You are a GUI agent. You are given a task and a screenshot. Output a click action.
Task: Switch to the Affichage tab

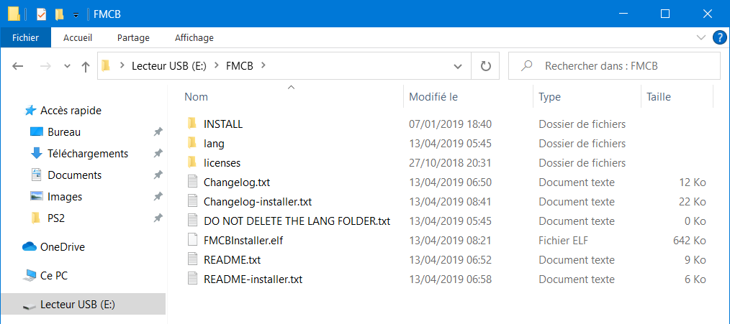pos(194,37)
